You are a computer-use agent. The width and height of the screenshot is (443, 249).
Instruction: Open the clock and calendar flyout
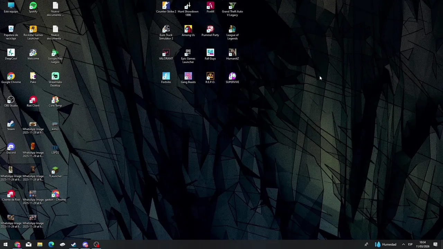coord(423,245)
